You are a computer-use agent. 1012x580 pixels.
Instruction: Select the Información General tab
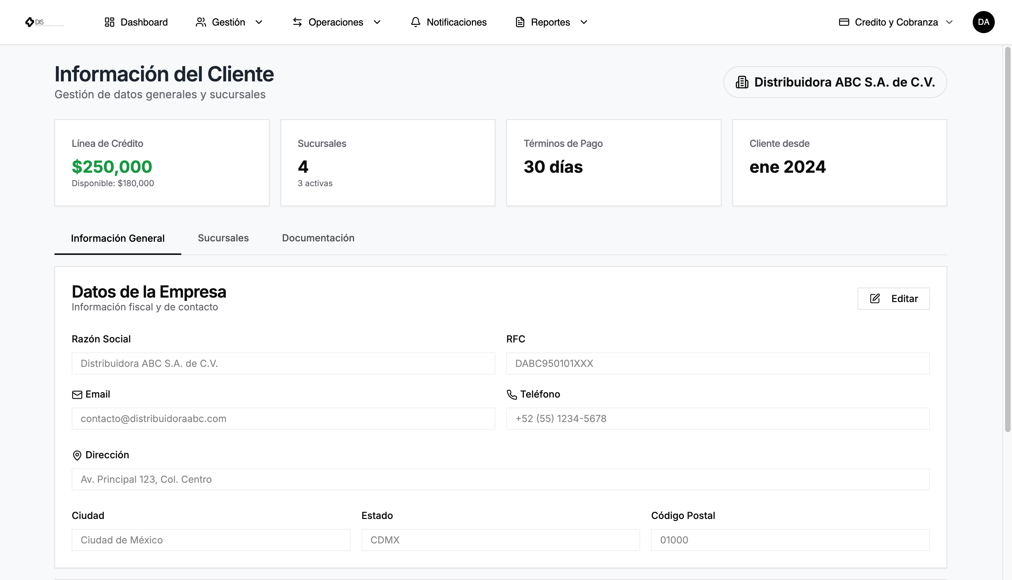coord(118,238)
